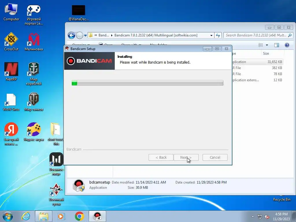This screenshot has height=222, width=296.
Task: Open the WoW Sirus shortcut
Action: pos(11,102)
